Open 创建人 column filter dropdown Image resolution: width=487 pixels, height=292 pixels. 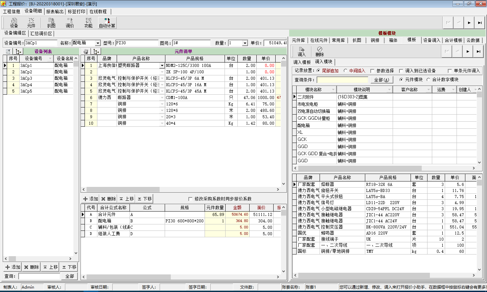click(x=475, y=90)
